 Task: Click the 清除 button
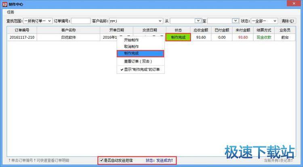click(288, 21)
